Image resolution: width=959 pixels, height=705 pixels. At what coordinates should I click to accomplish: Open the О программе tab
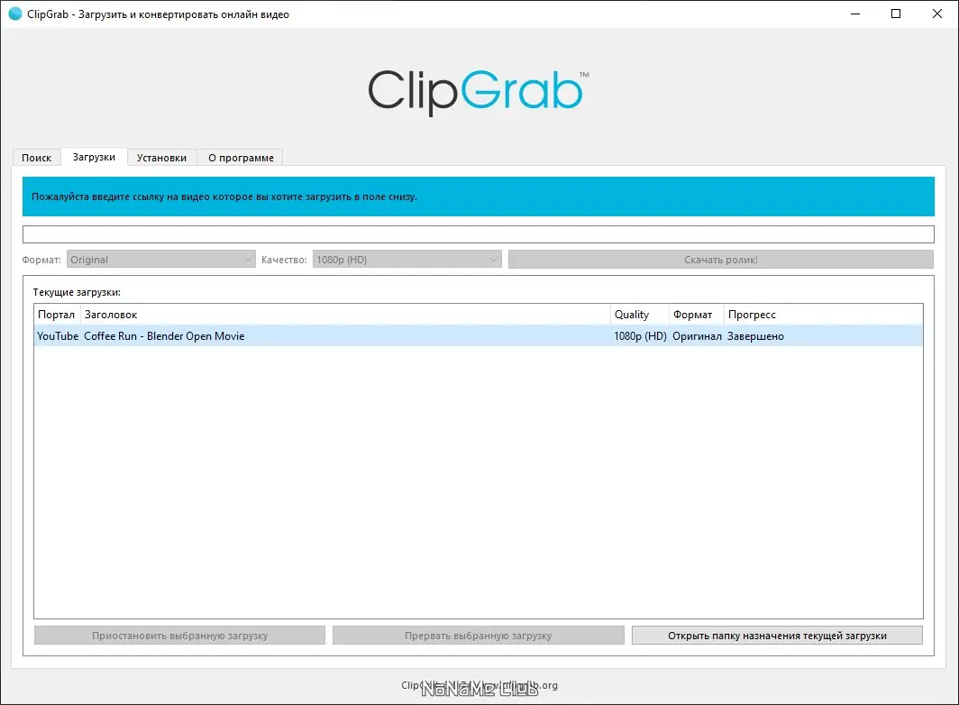coord(241,157)
